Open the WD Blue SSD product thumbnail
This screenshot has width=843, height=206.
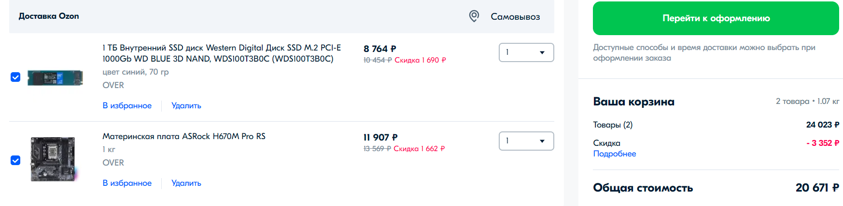click(x=55, y=77)
